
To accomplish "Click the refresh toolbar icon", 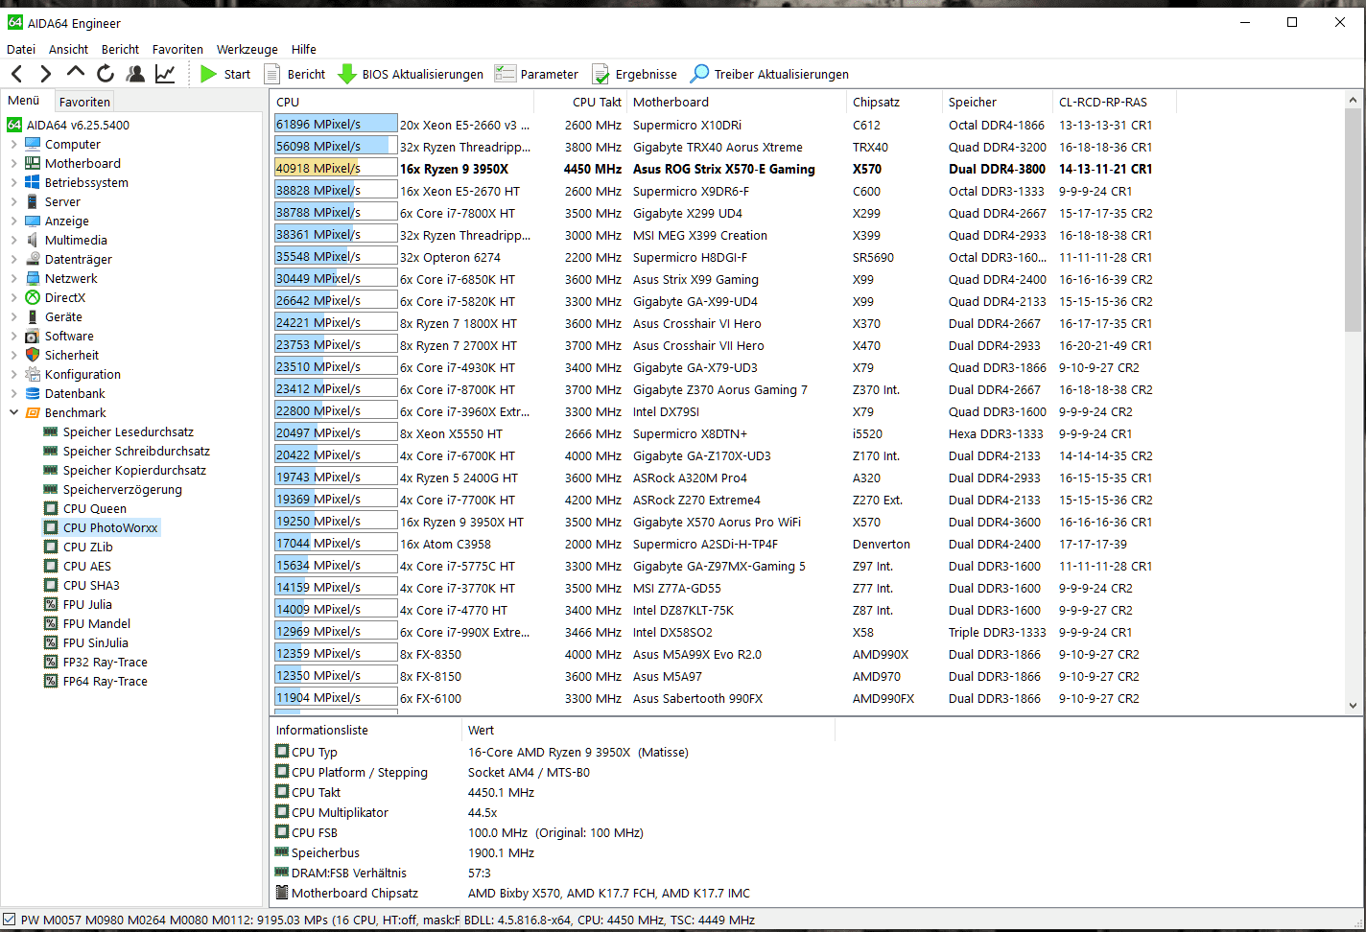I will (x=106, y=74).
